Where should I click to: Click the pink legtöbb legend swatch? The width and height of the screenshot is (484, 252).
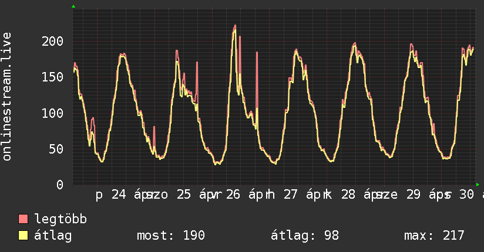[23, 219]
